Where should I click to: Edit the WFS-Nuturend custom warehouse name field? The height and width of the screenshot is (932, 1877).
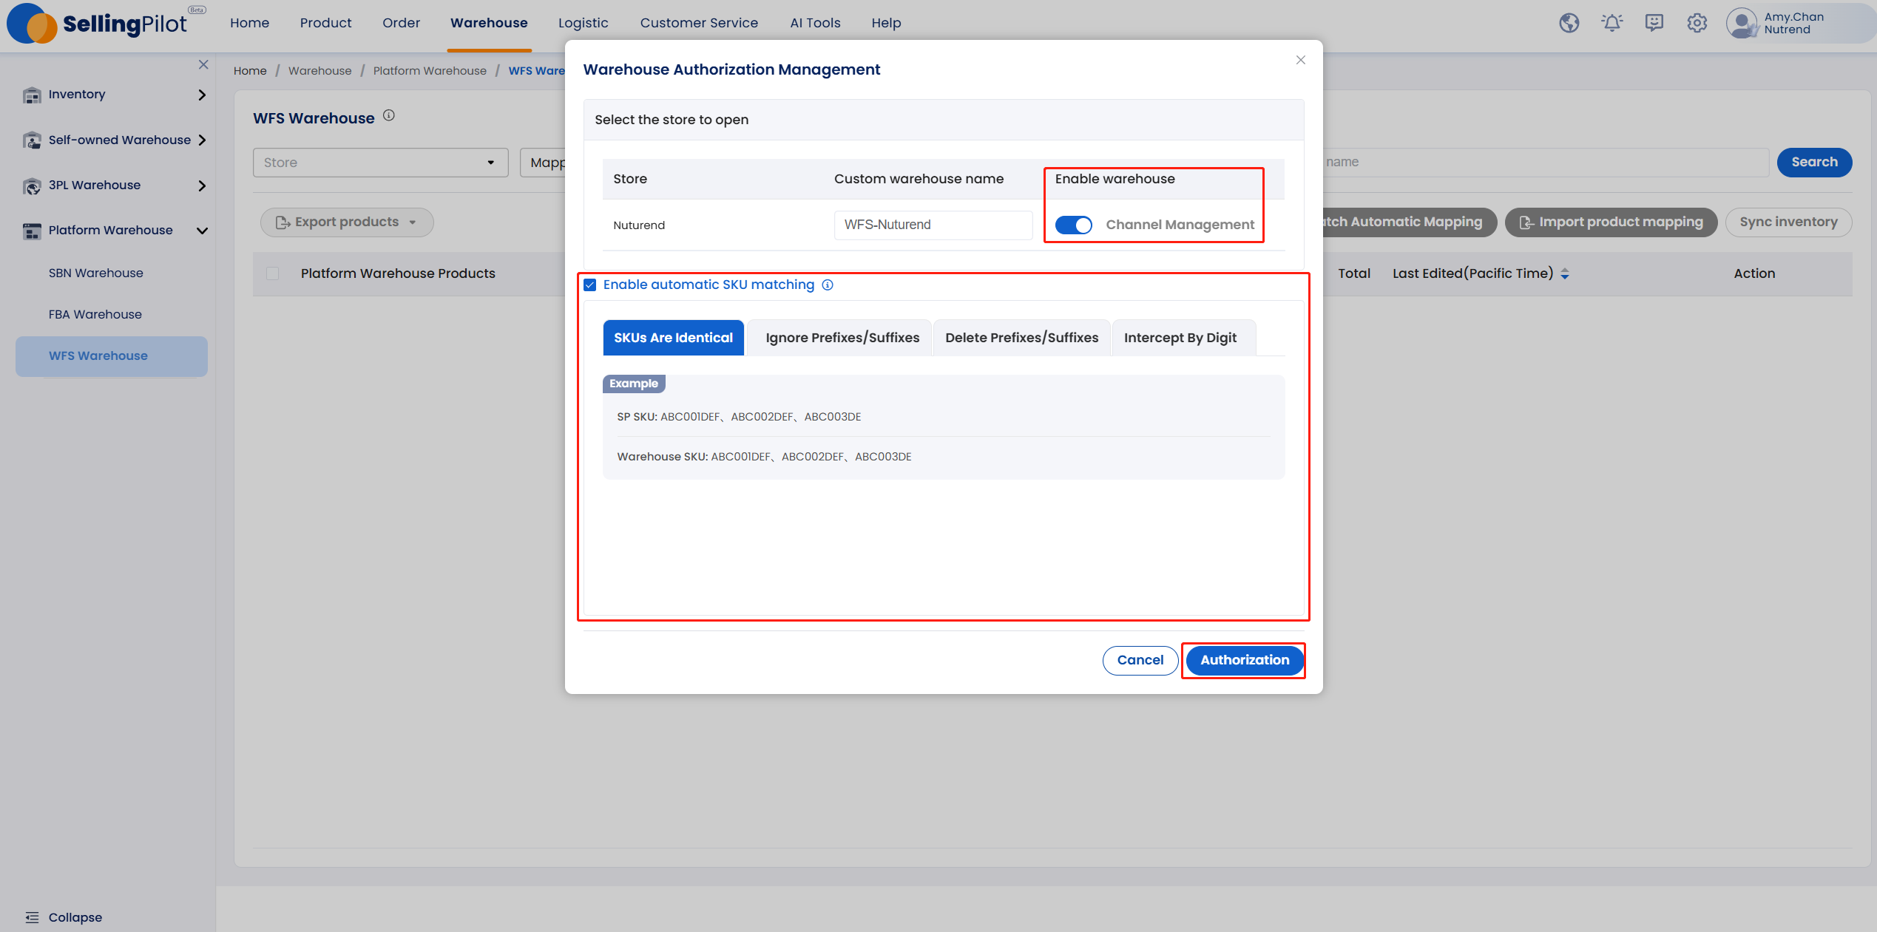tap(933, 225)
